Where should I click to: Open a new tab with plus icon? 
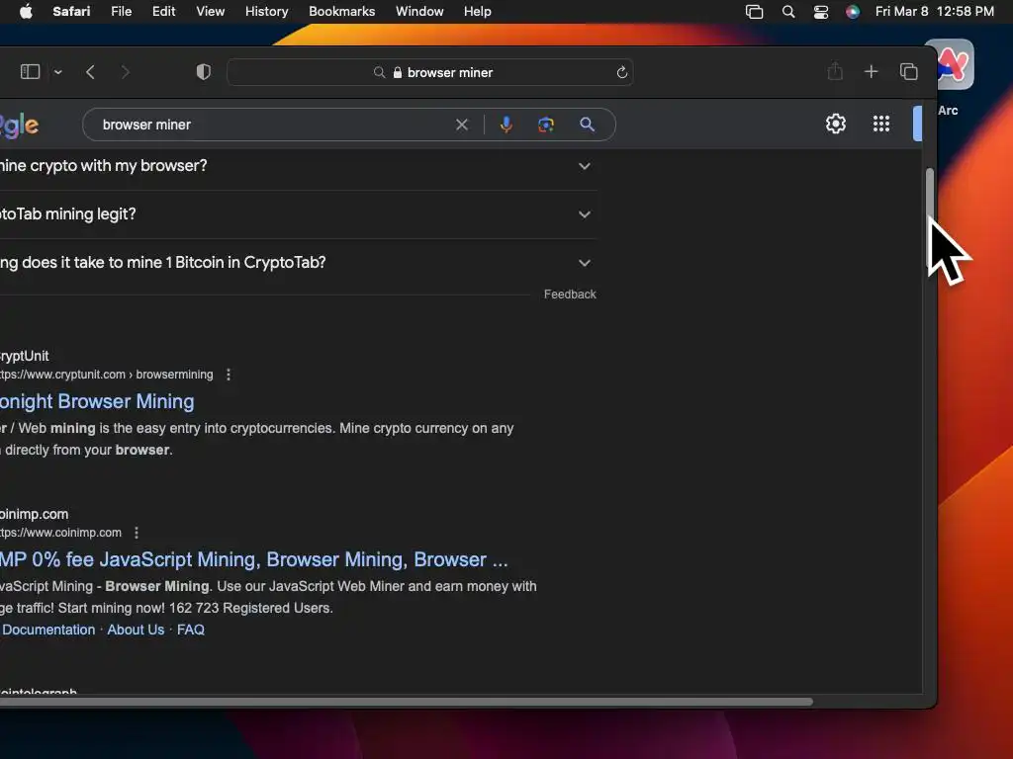(x=871, y=71)
